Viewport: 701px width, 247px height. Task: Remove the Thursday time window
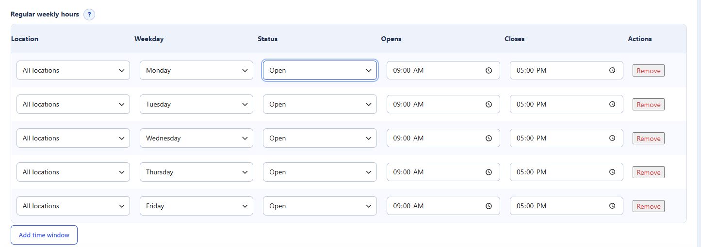coord(649,172)
